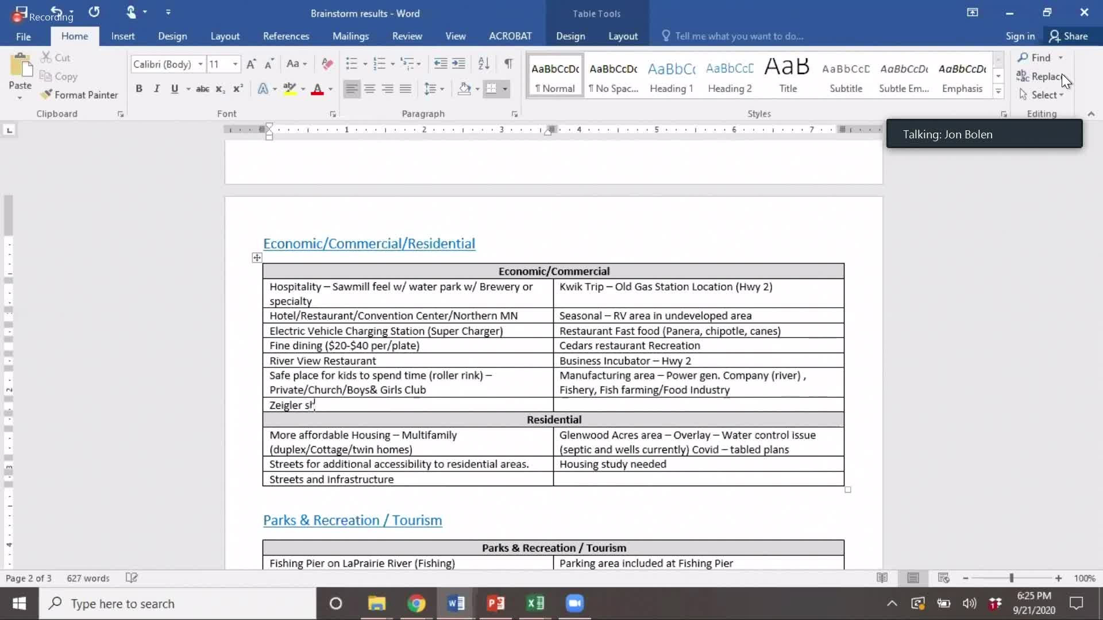The height and width of the screenshot is (620, 1103).
Task: Increase font size with Grow Font
Action: click(251, 64)
